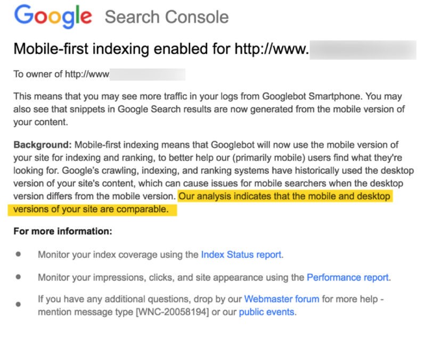Screen dimensions: 426x341
Task: Click the Google logo
Action: (x=53, y=17)
